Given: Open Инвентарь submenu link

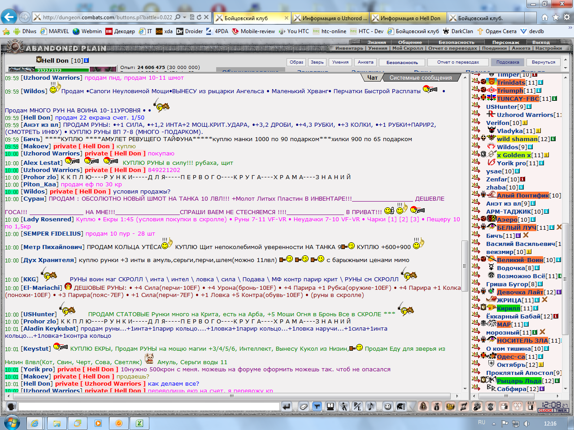Looking at the screenshot, I should pyautogui.click(x=349, y=48).
